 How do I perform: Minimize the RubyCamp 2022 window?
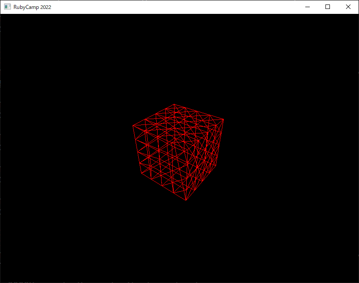(308, 7)
